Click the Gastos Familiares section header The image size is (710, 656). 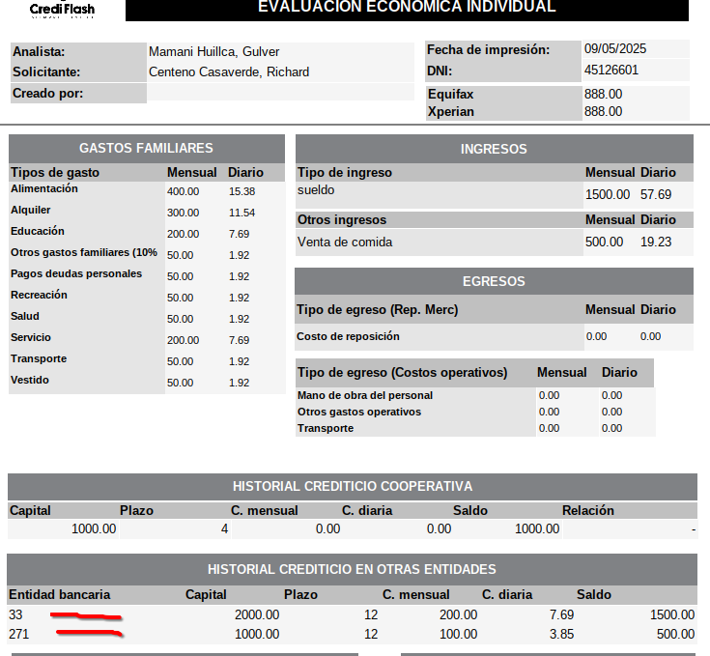146,148
